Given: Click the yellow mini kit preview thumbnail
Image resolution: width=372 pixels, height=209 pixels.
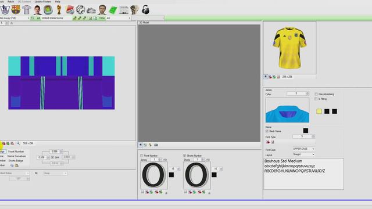Looking at the screenshot, I should tap(289, 48).
